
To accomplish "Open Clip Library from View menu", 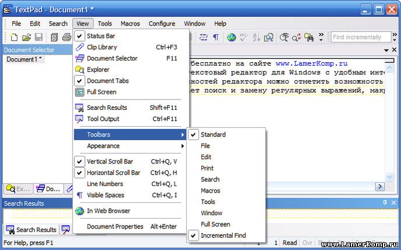I will [102, 47].
